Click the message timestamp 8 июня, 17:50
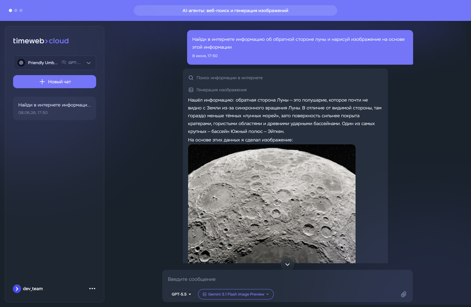 (x=205, y=56)
